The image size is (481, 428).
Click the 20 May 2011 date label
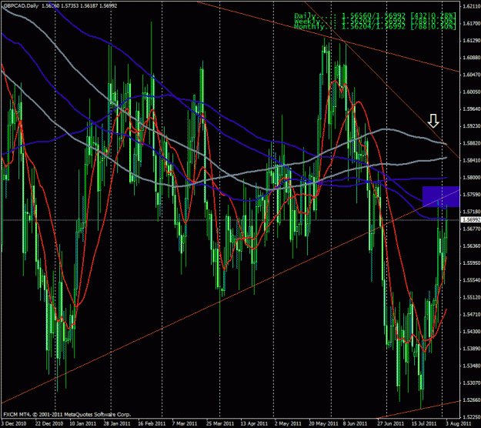pyautogui.click(x=323, y=423)
